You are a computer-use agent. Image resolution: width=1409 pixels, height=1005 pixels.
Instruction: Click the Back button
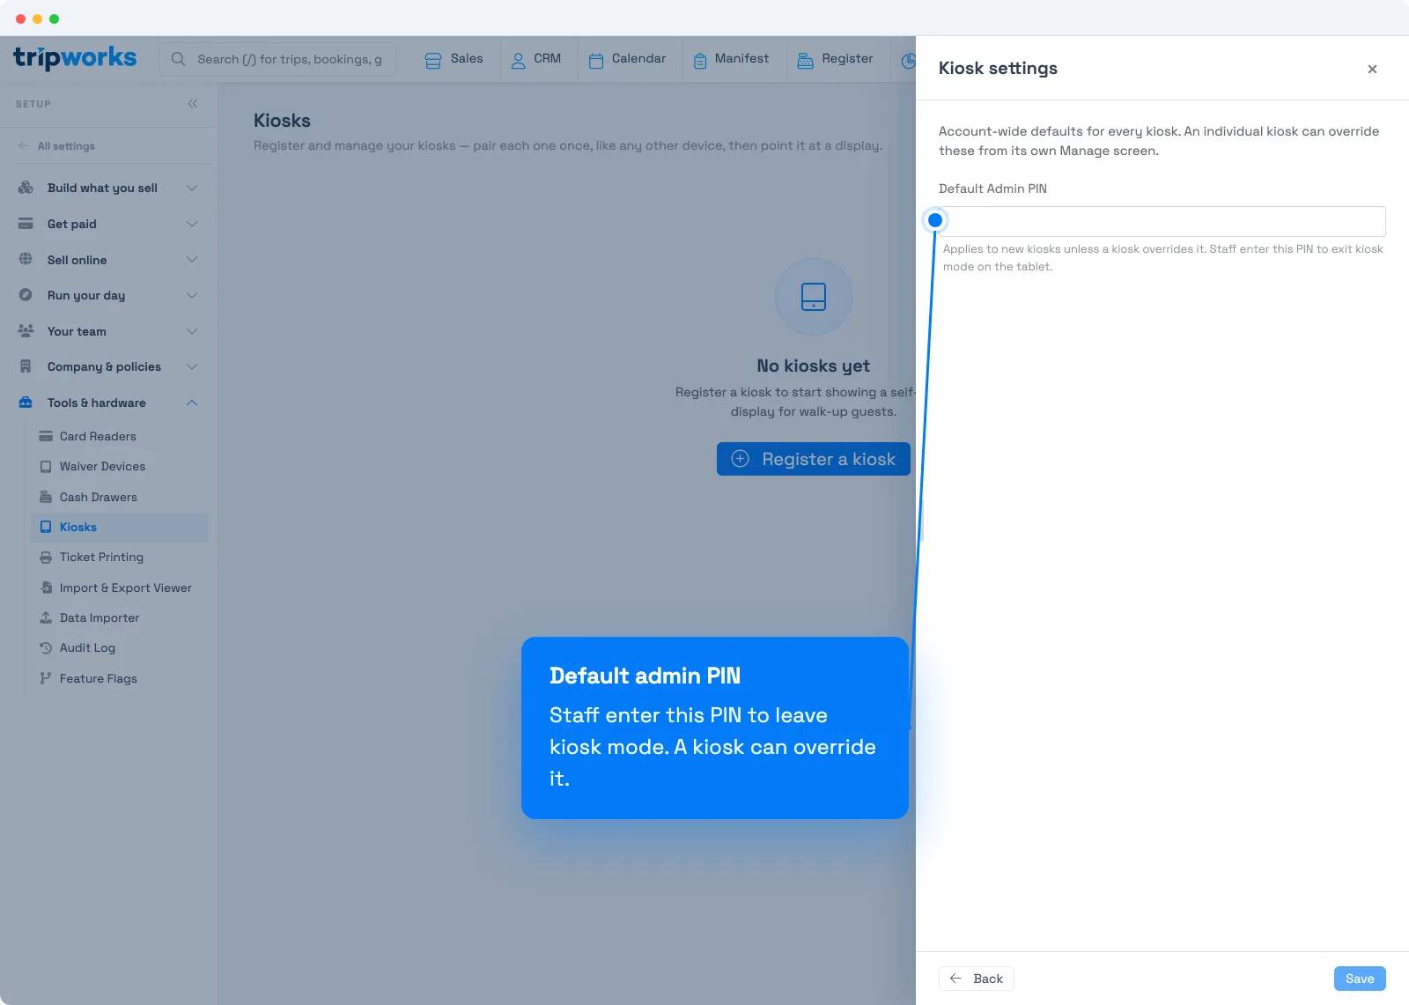click(977, 979)
